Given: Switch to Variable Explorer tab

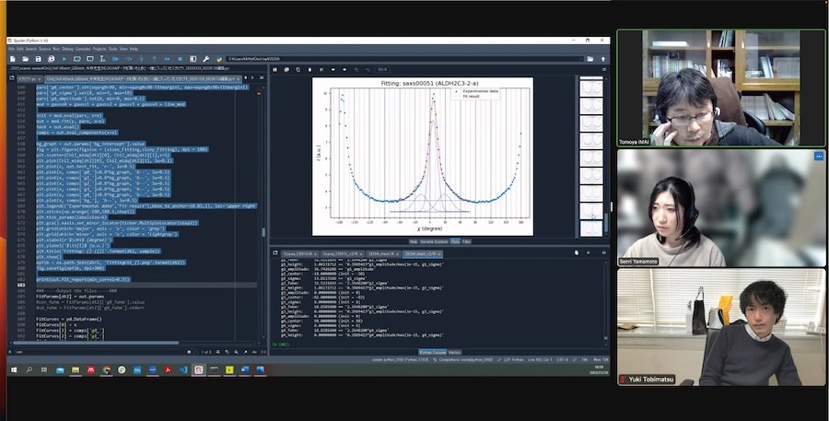Looking at the screenshot, I should pyautogui.click(x=434, y=241).
